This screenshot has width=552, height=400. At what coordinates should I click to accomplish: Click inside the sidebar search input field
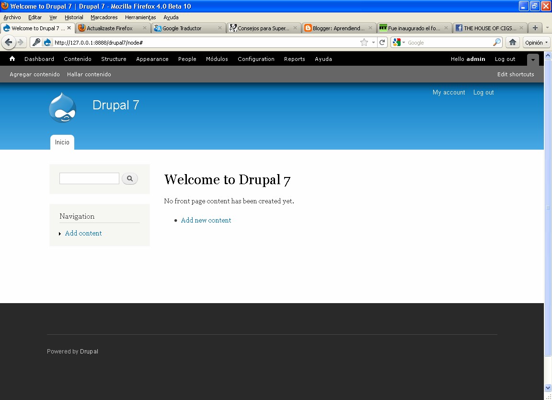[x=89, y=178]
